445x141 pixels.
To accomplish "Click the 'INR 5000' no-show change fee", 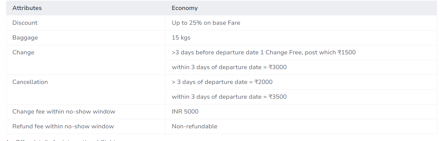I will pyautogui.click(x=185, y=112).
